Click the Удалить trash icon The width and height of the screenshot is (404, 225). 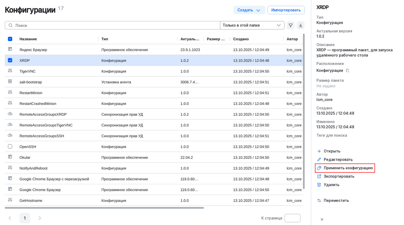pyautogui.click(x=319, y=185)
